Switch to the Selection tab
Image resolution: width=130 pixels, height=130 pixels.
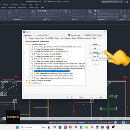coord(88,38)
